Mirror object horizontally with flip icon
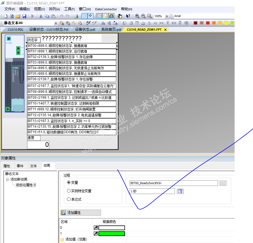Image resolution: width=253 pixels, height=243 pixels. (x=103, y=23)
